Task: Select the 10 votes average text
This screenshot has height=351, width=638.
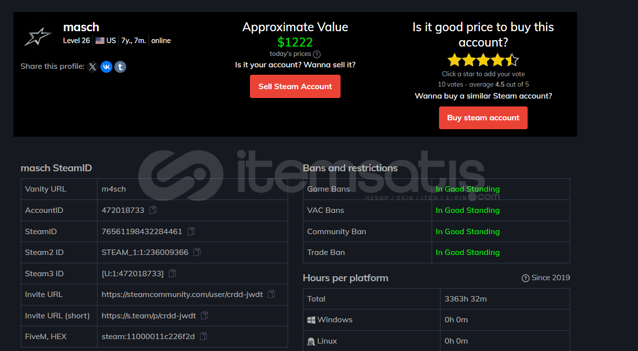Action: [483, 84]
